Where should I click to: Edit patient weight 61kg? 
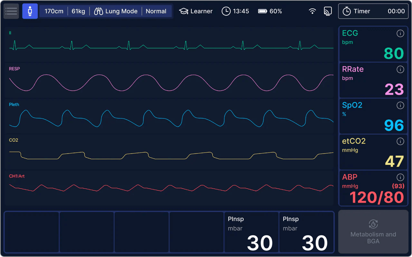78,11
